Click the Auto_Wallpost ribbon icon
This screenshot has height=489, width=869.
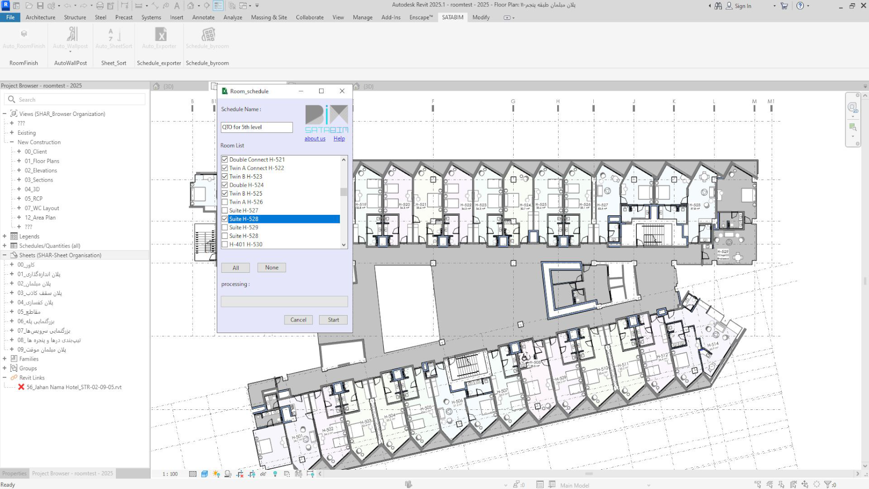[x=71, y=34]
